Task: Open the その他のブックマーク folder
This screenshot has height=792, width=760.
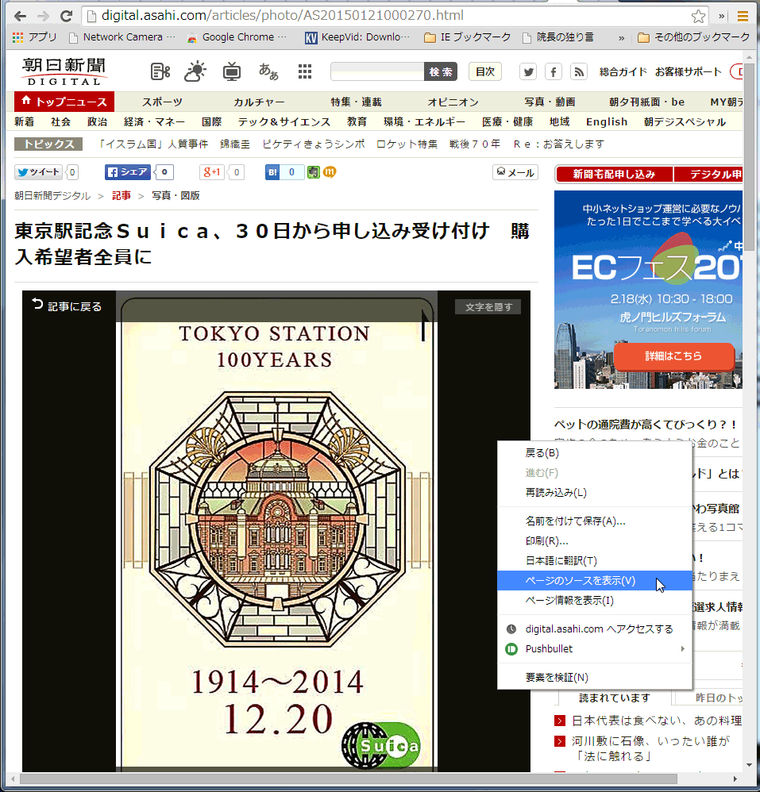Action: click(x=694, y=37)
